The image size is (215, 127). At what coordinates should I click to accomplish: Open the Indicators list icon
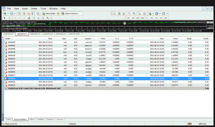point(150,13)
